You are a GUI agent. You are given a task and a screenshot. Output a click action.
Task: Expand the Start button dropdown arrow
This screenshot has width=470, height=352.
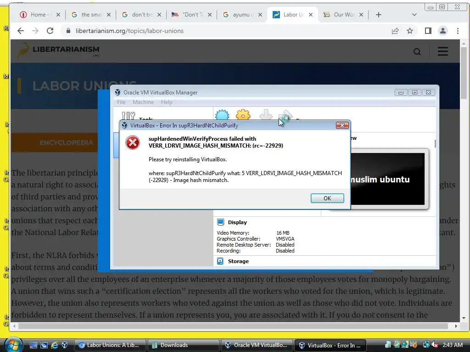coord(297,119)
